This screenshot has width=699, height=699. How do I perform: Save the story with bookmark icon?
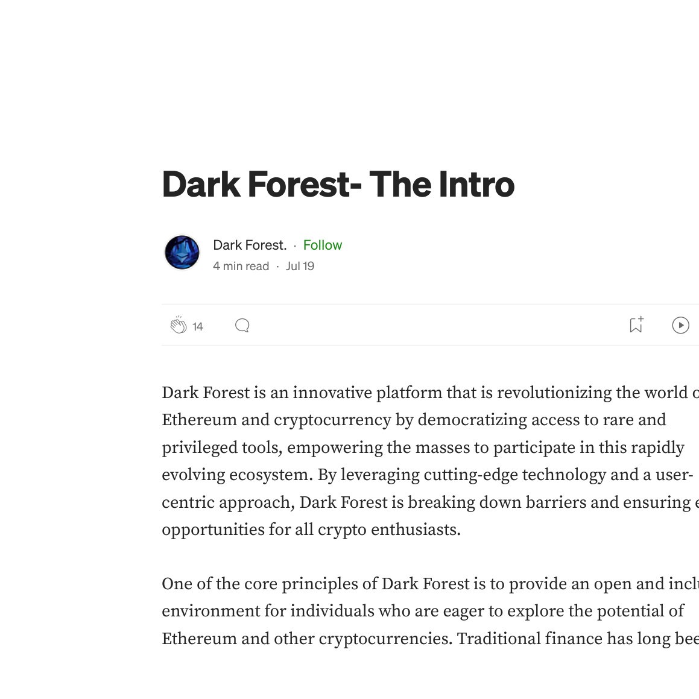click(636, 325)
